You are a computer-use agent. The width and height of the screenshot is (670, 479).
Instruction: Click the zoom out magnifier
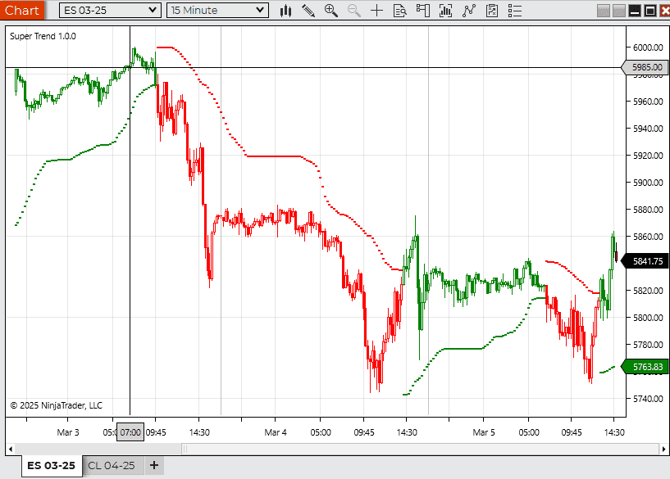point(353,11)
